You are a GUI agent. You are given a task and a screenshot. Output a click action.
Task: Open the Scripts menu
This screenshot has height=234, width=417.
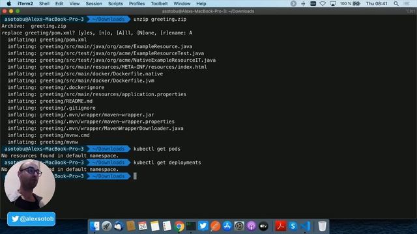115,4
